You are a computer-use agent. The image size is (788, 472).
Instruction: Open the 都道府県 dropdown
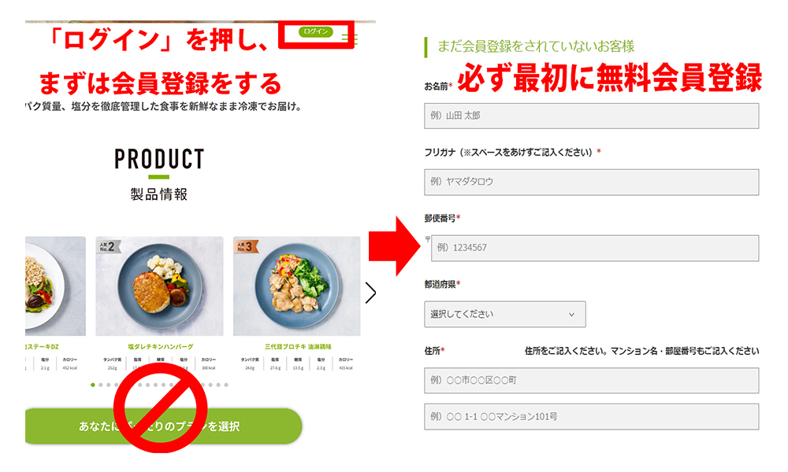(x=505, y=314)
